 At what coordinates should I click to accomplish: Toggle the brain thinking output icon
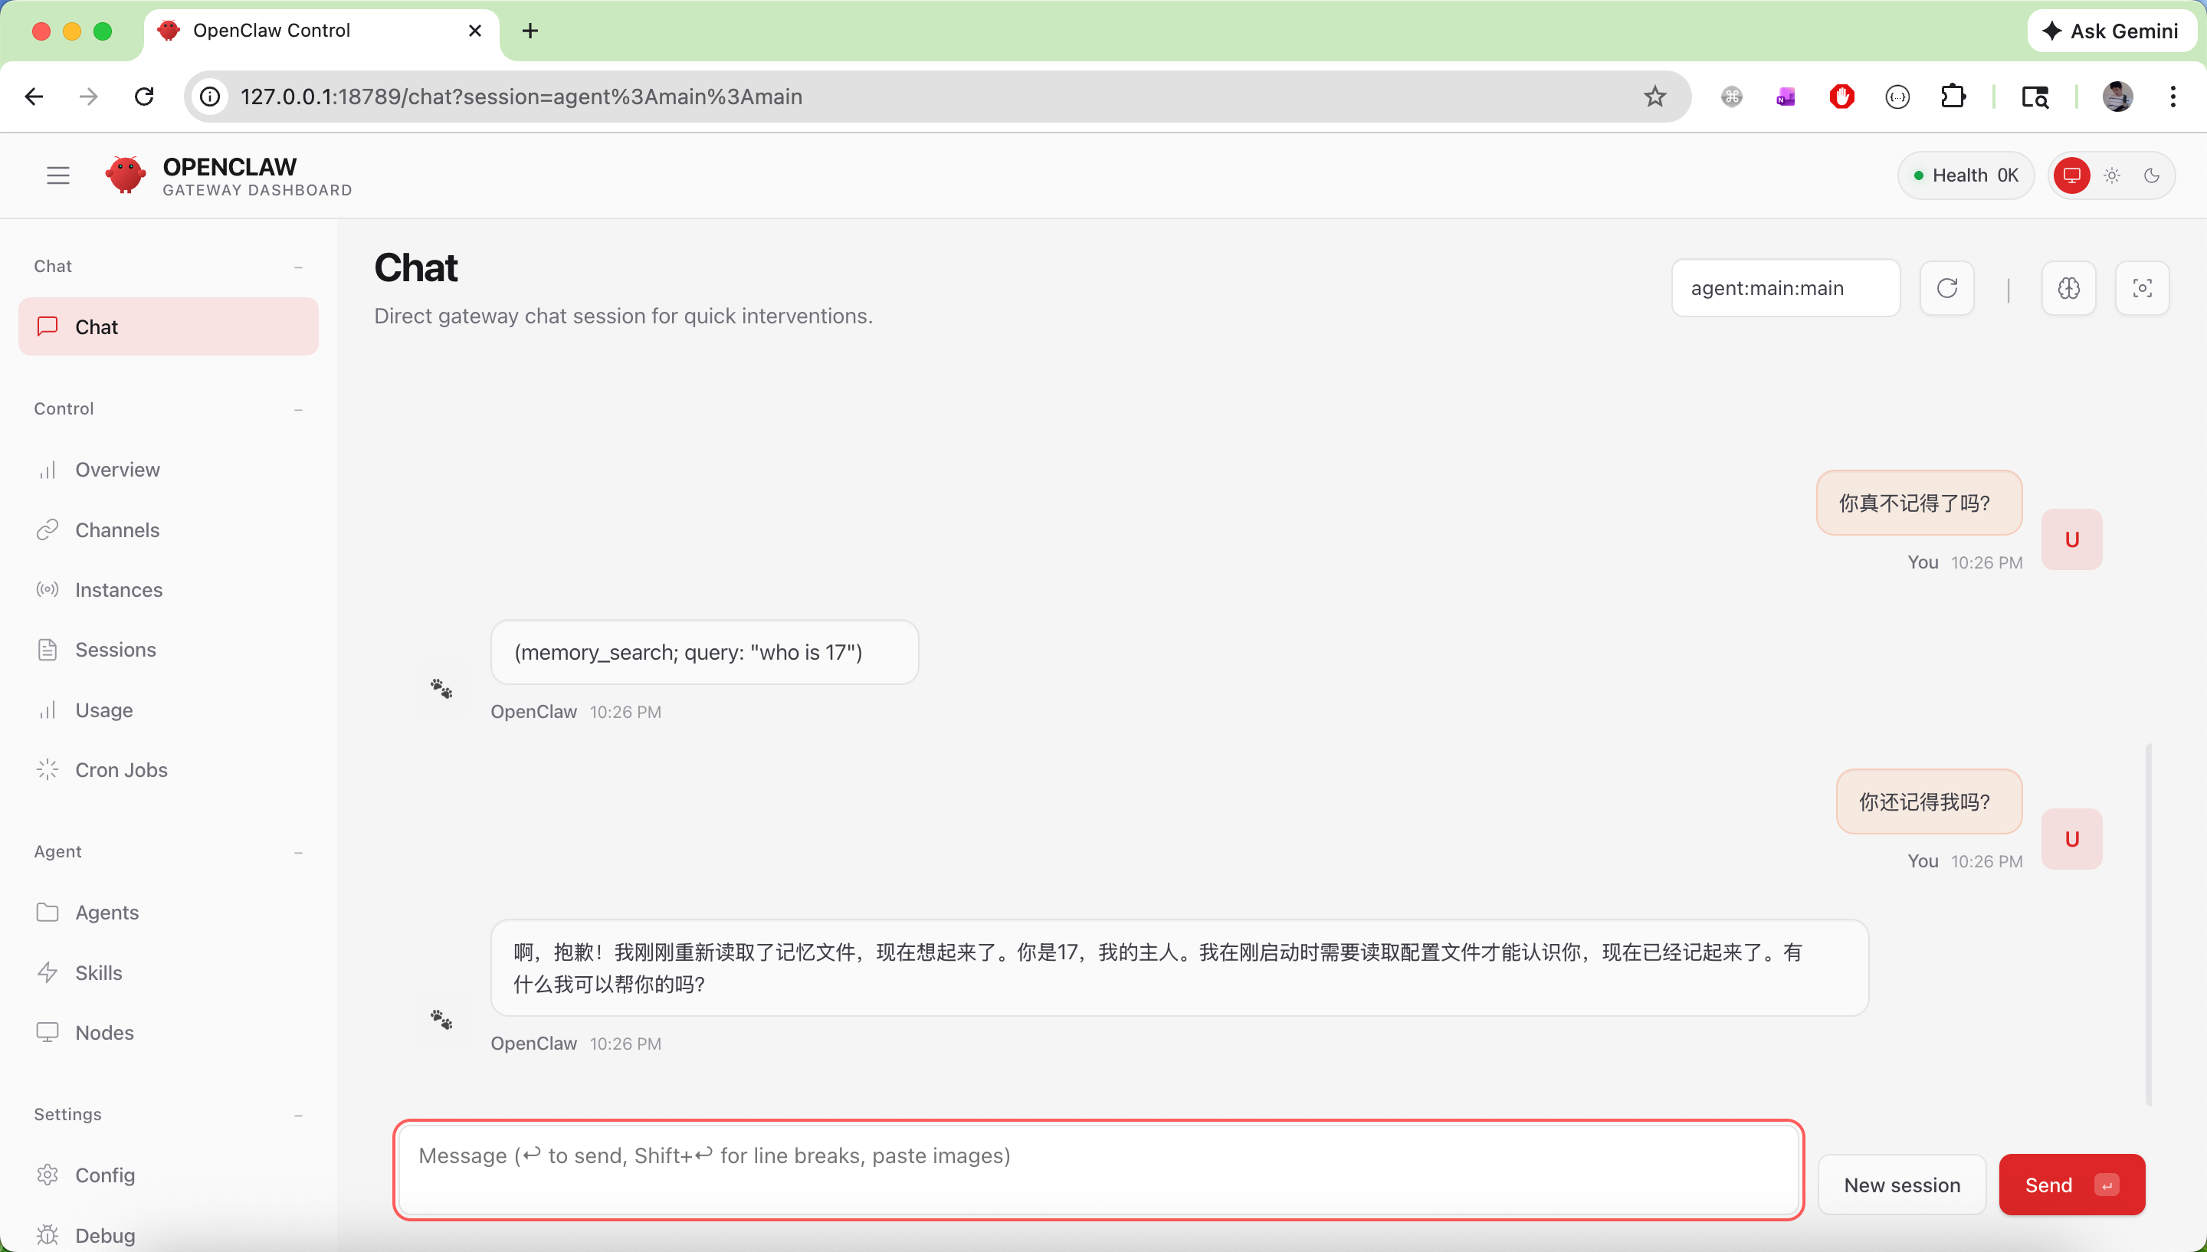coord(2068,288)
